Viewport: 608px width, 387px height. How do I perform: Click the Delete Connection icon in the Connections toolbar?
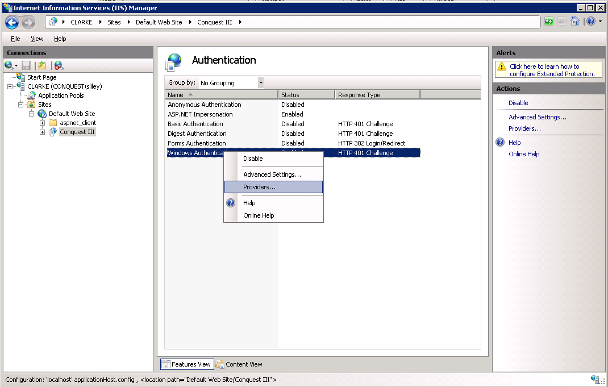coord(59,65)
